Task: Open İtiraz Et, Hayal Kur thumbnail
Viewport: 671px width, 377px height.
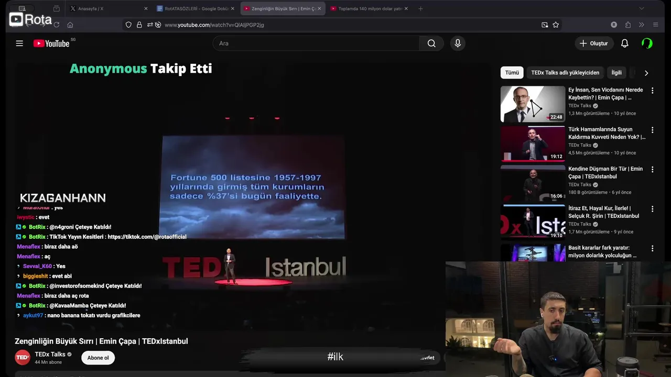Action: click(533, 222)
